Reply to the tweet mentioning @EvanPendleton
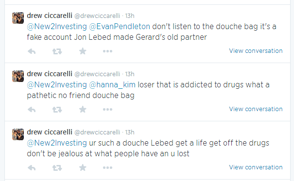The height and width of the screenshot is (181, 294). tap(32, 51)
